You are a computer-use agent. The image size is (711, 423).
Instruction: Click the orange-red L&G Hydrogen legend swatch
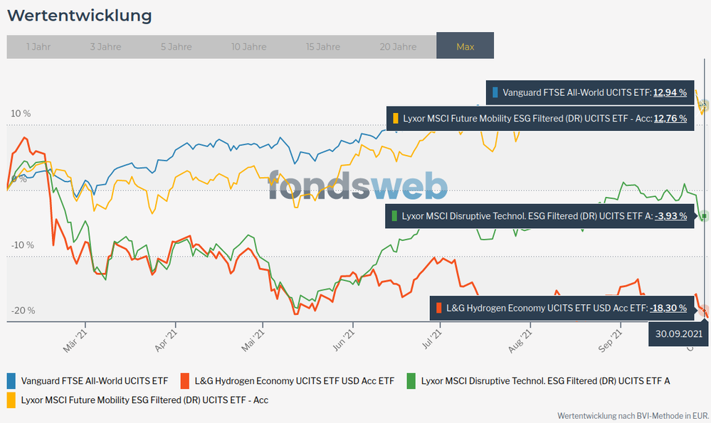tap(186, 380)
